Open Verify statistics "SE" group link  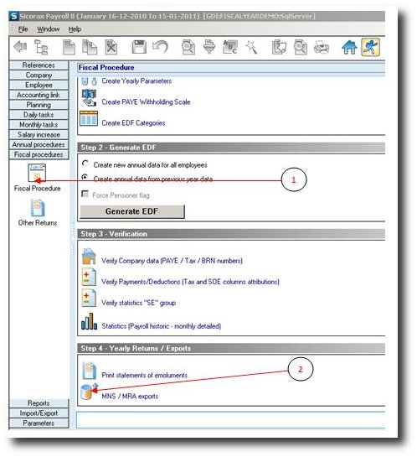[x=138, y=303]
